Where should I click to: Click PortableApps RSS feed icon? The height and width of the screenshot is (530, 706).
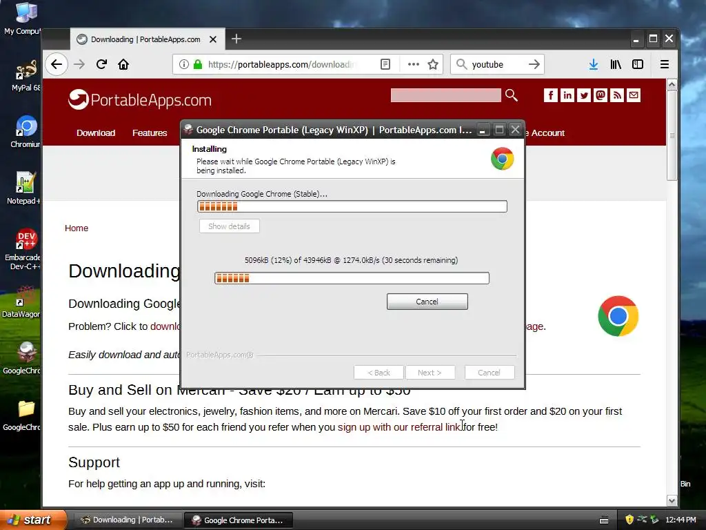click(x=617, y=95)
